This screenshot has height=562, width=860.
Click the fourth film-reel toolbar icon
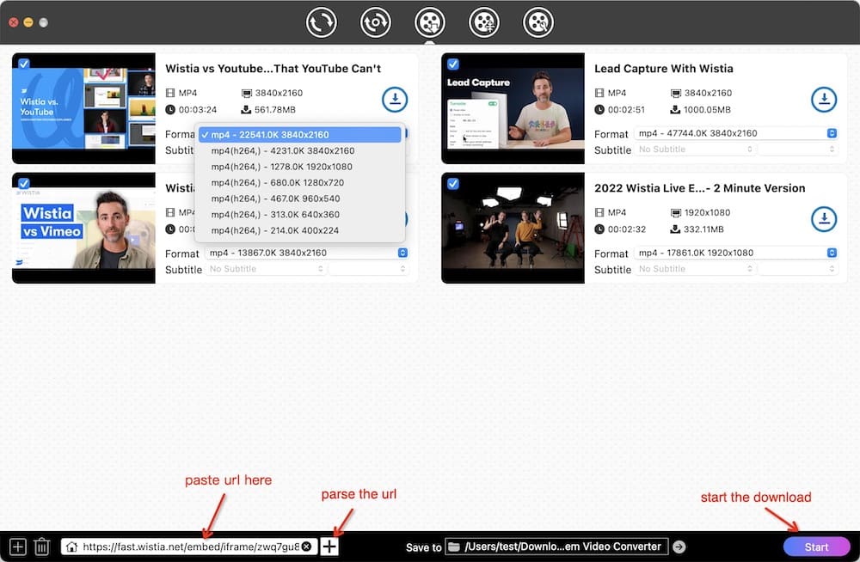point(483,22)
